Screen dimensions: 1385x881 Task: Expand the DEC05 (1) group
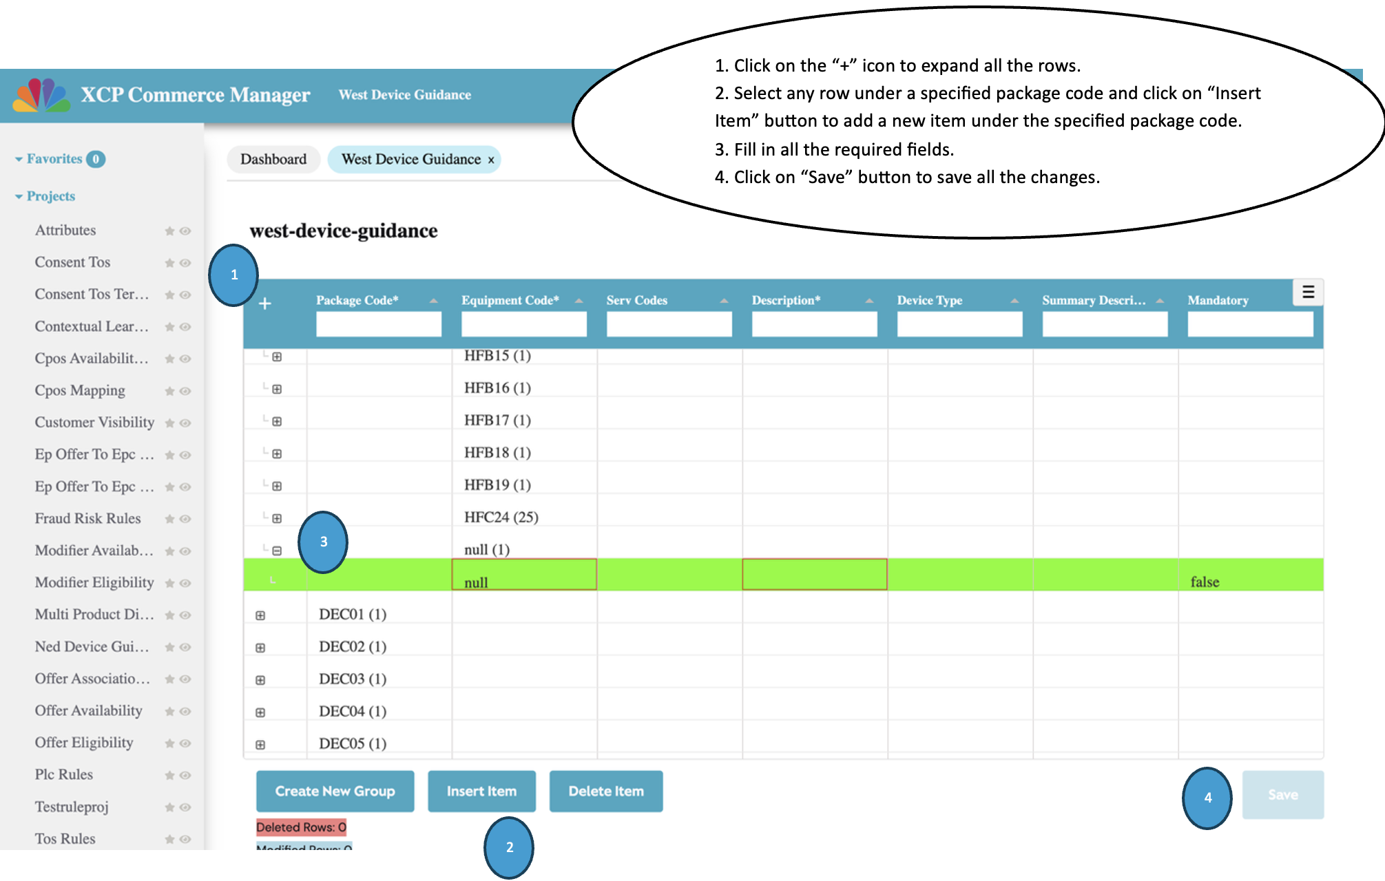[x=260, y=745]
